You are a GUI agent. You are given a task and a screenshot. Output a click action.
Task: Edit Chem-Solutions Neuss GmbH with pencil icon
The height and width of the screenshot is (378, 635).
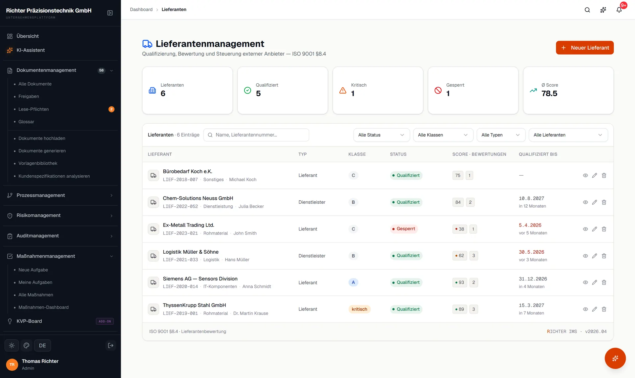click(x=594, y=202)
